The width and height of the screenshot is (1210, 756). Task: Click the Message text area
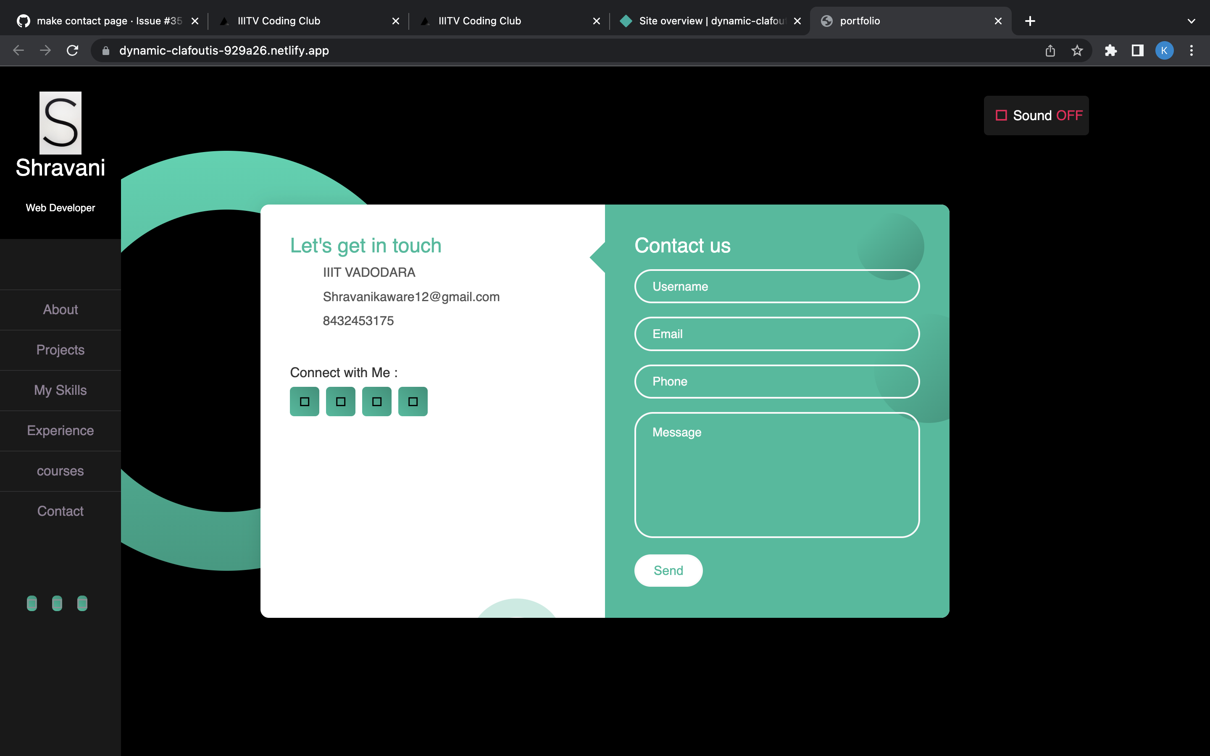click(x=776, y=475)
